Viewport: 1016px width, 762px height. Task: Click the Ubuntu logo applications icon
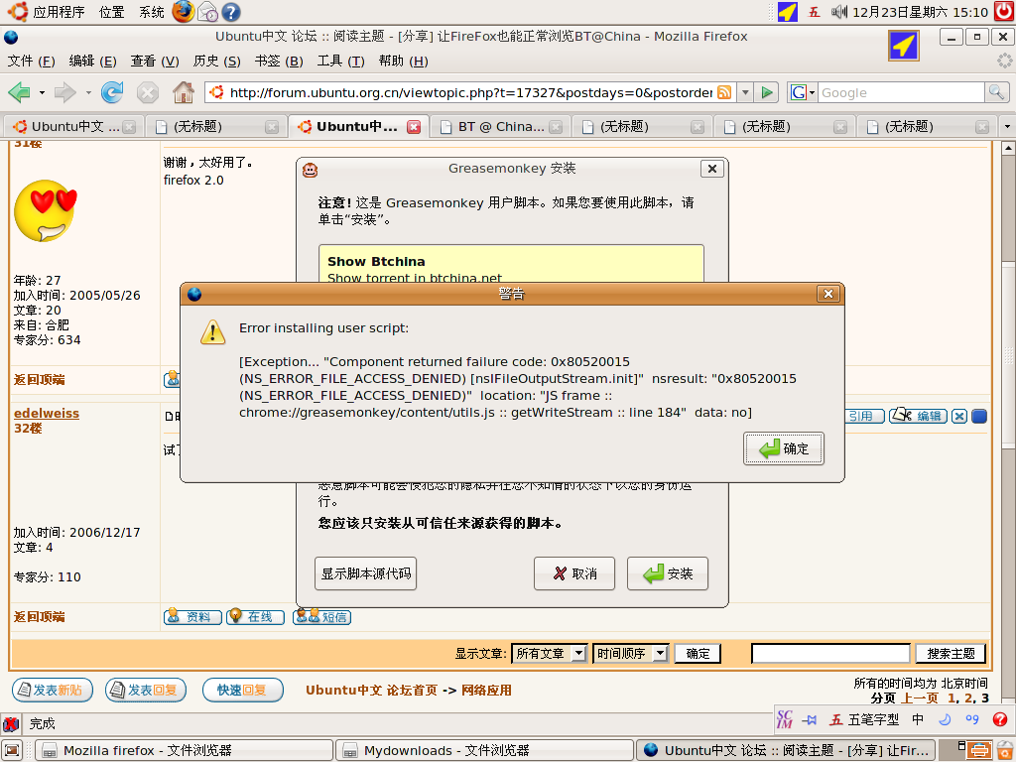pyautogui.click(x=17, y=12)
